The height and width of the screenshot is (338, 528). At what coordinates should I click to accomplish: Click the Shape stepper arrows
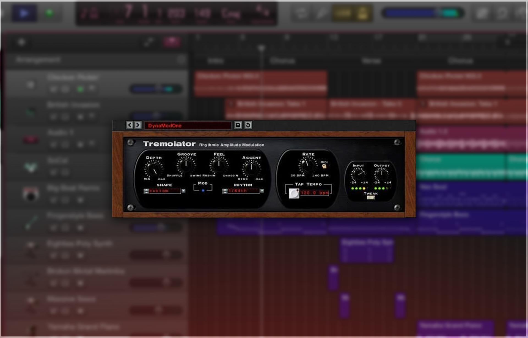(146, 191)
